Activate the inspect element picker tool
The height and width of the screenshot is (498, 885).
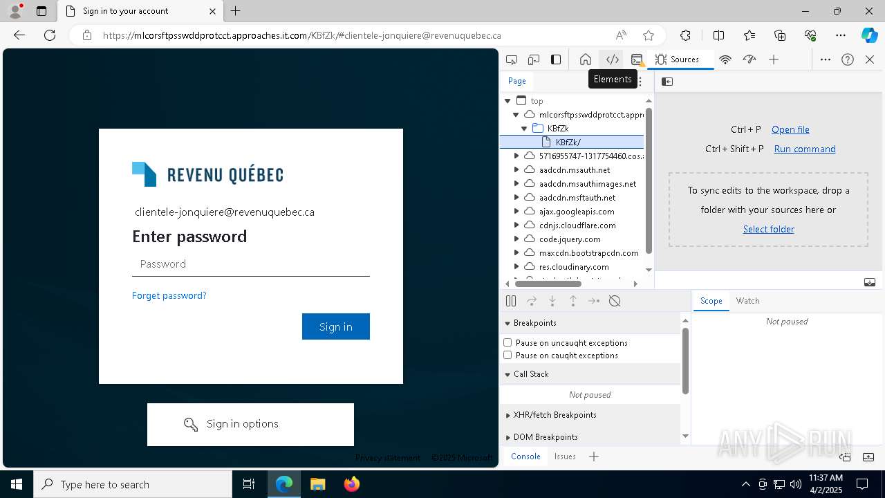click(512, 59)
